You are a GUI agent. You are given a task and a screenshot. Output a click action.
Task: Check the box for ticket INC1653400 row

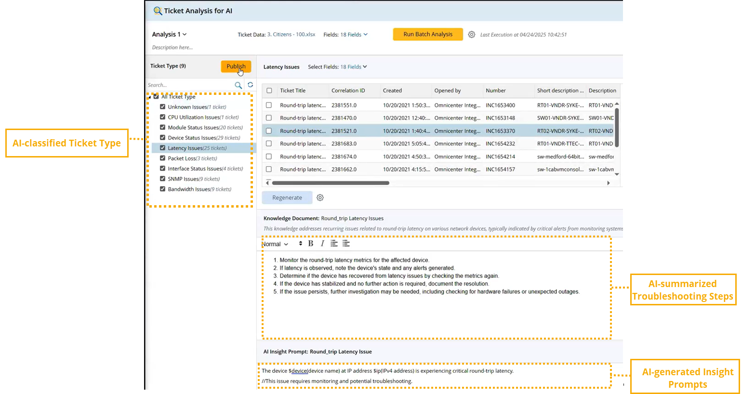pos(269,105)
